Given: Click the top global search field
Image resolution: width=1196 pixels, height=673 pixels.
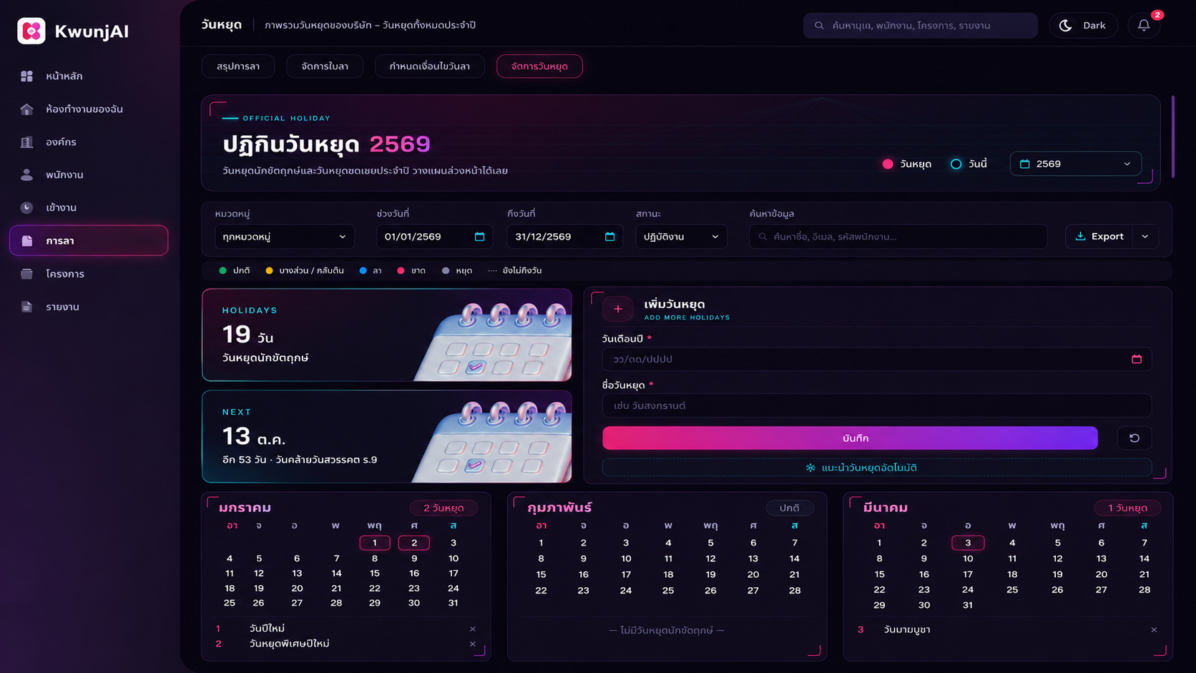Looking at the screenshot, I should pos(921,25).
